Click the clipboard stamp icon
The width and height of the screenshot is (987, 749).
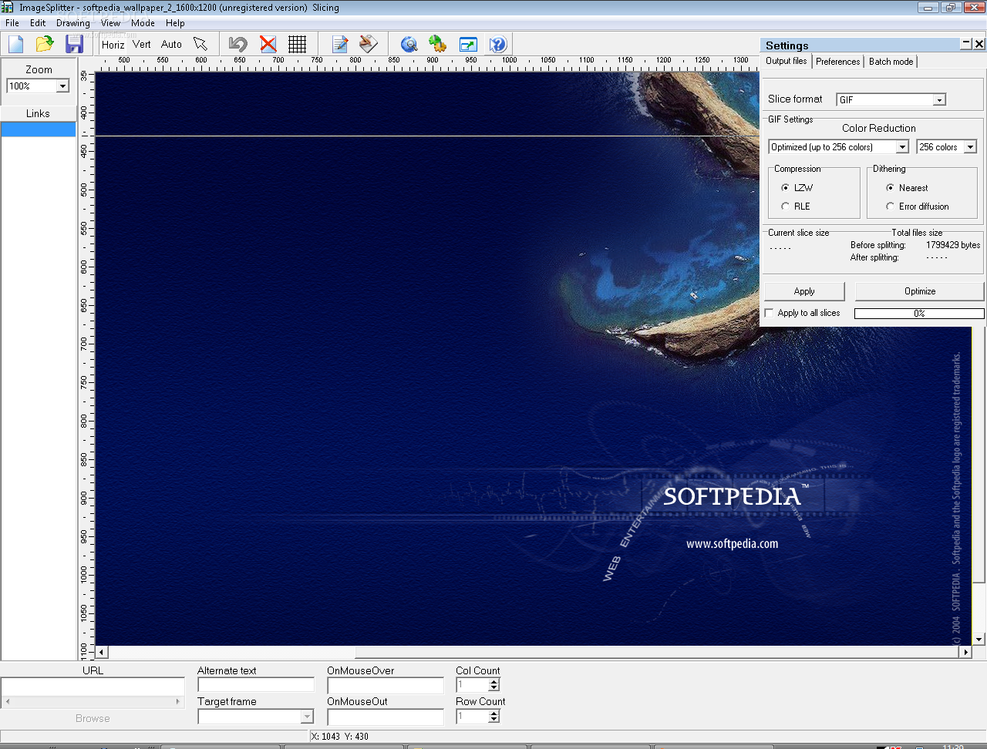(x=369, y=44)
